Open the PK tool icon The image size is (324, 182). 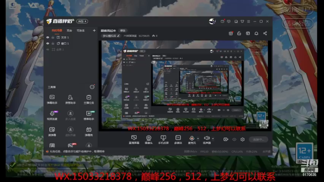[71, 145]
